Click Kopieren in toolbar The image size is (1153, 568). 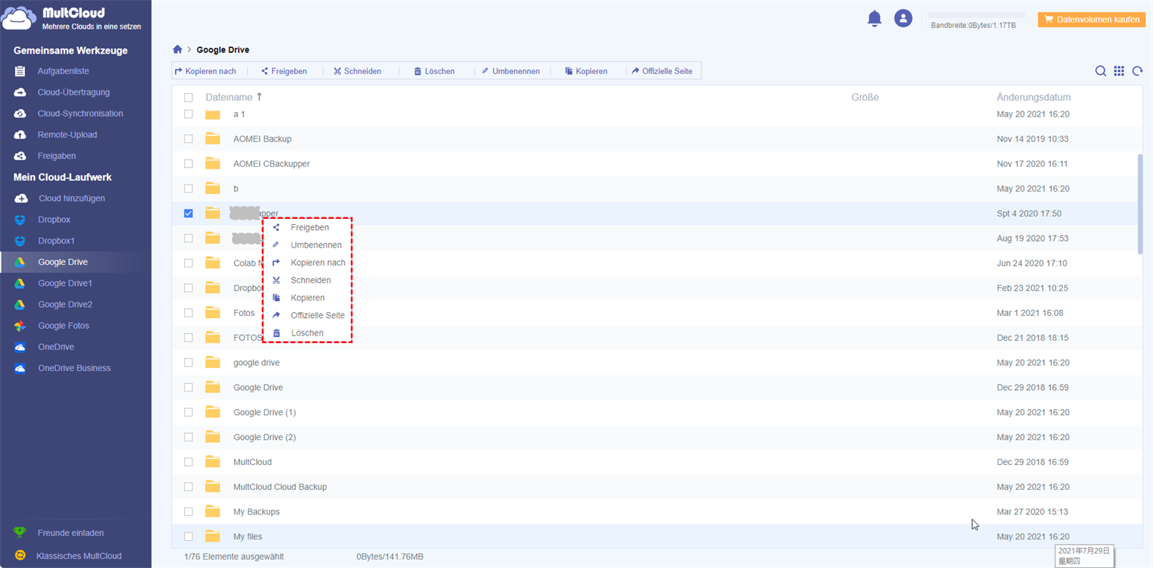click(x=586, y=71)
